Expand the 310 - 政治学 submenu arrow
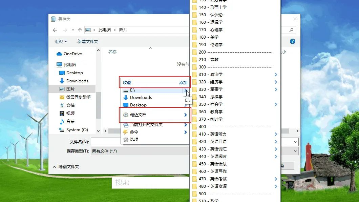Image resolution: width=359 pixels, height=202 pixels. (x=276, y=75)
